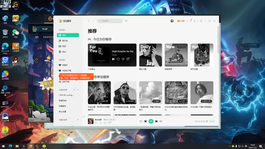265x149 pixels.
Task: Open the play queue list
Action: 212,121
